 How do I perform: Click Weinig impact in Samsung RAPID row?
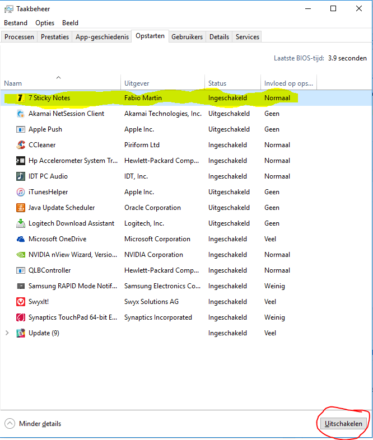point(274,286)
